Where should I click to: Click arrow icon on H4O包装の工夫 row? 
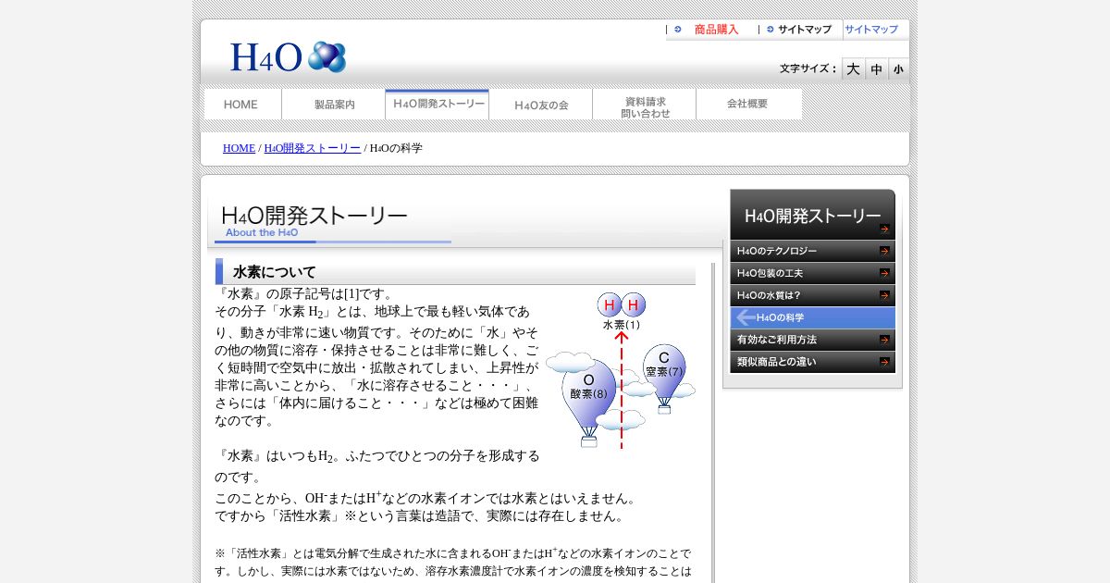click(884, 273)
